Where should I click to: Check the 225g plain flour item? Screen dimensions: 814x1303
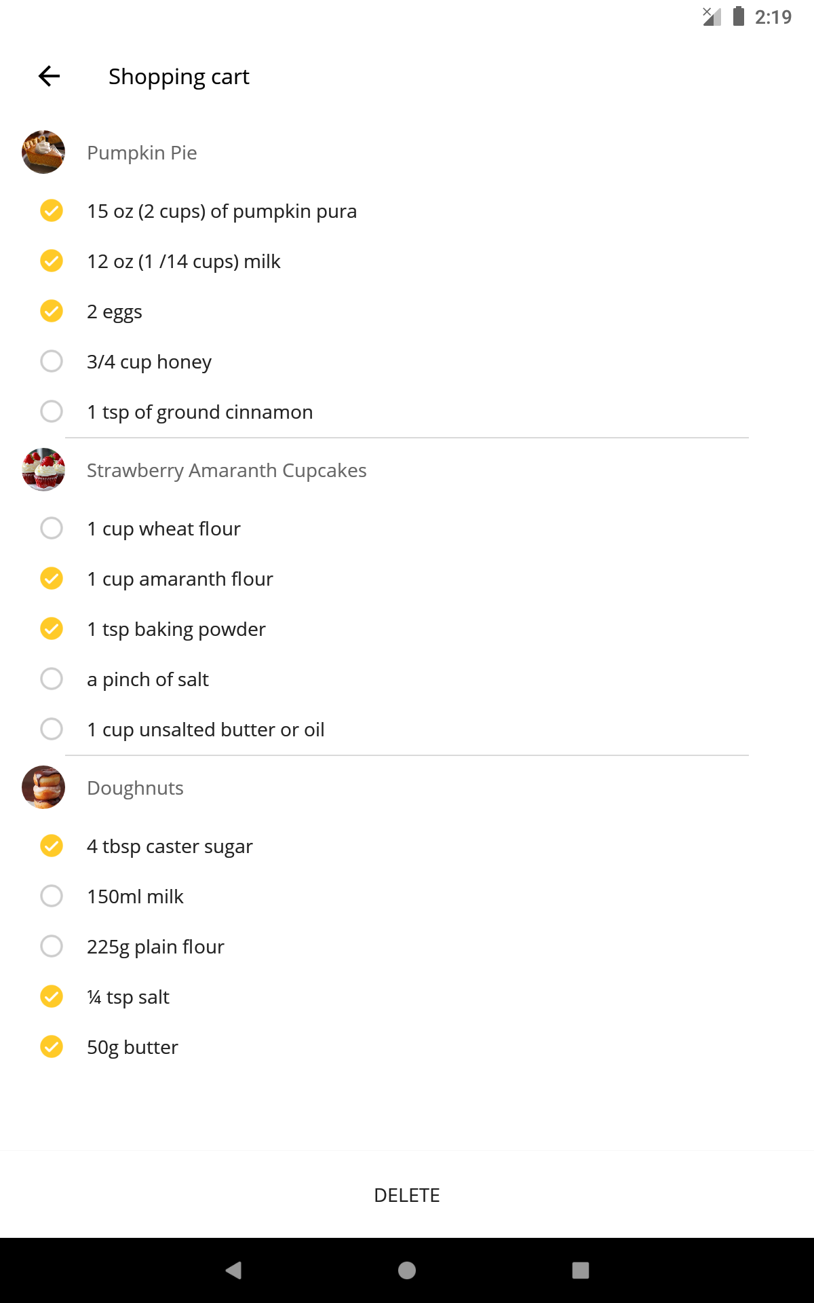pos(51,946)
